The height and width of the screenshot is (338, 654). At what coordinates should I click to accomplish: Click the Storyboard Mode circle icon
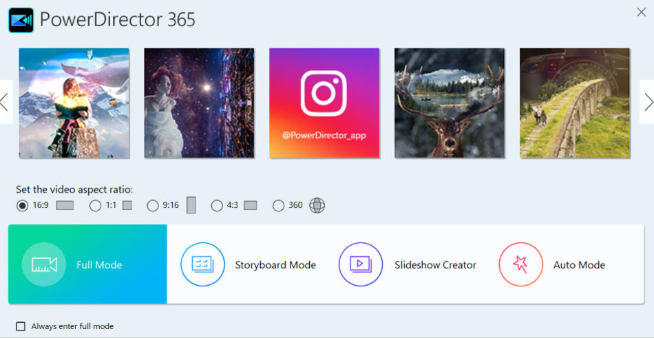point(202,264)
